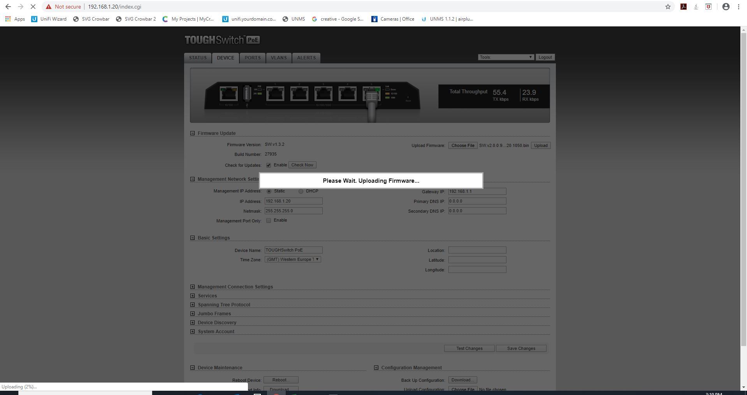This screenshot has width=747, height=395.
Task: Open the user profile avatar icon
Action: tap(726, 7)
